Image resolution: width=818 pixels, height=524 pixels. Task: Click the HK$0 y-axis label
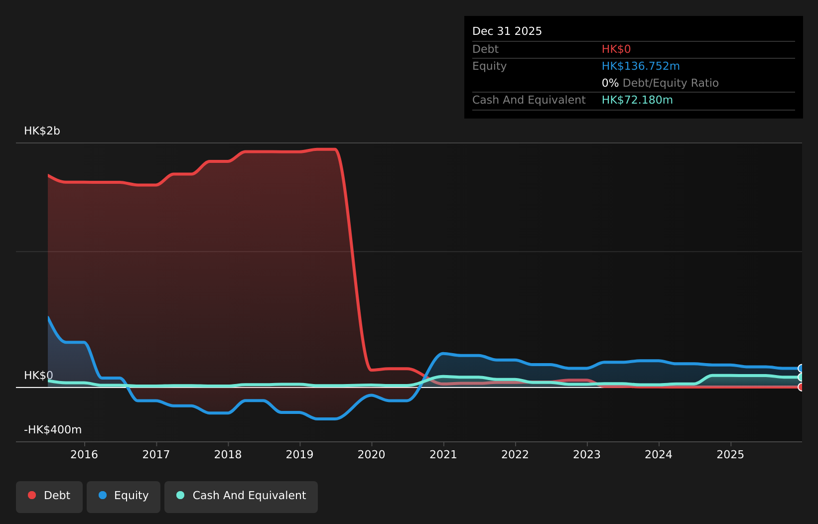(x=38, y=376)
